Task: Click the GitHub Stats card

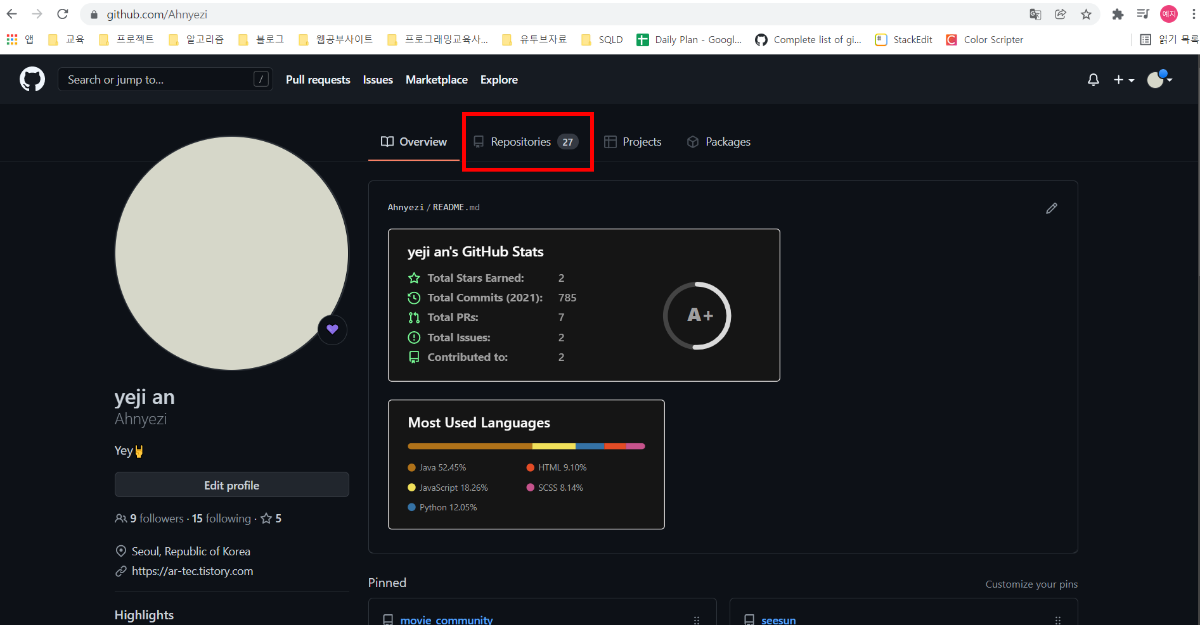Action: [584, 305]
